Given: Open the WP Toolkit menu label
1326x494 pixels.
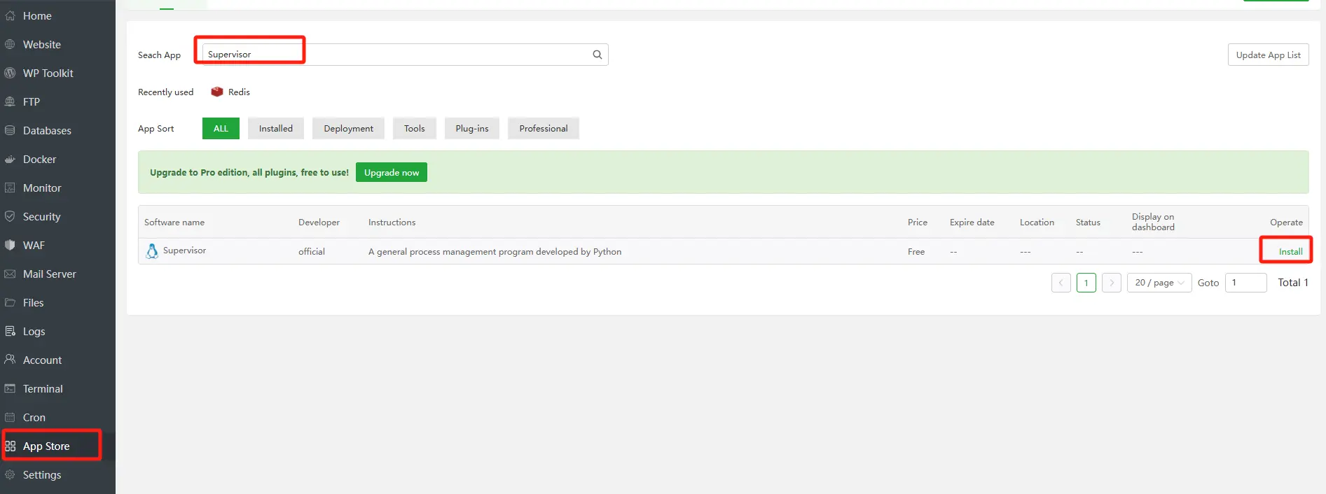Looking at the screenshot, I should (x=48, y=73).
